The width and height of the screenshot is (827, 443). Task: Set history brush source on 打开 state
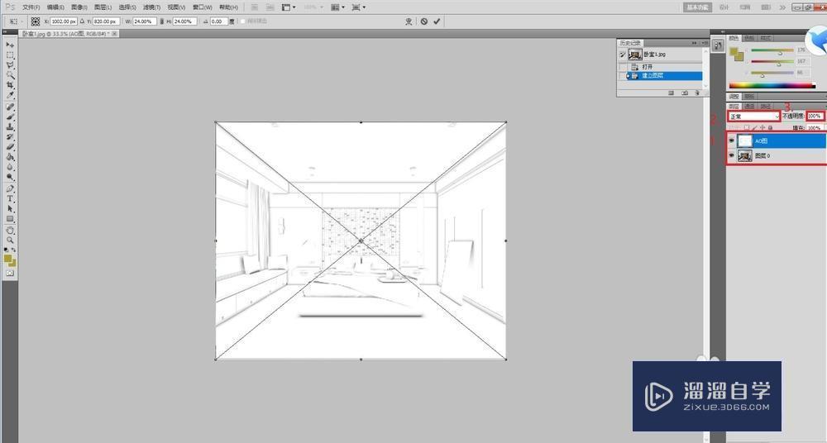(x=623, y=67)
